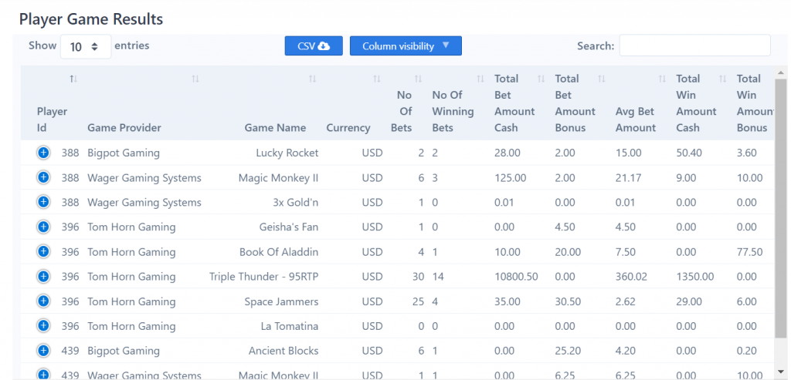Open the Show entries count selector
791x380 pixels.
click(x=86, y=47)
